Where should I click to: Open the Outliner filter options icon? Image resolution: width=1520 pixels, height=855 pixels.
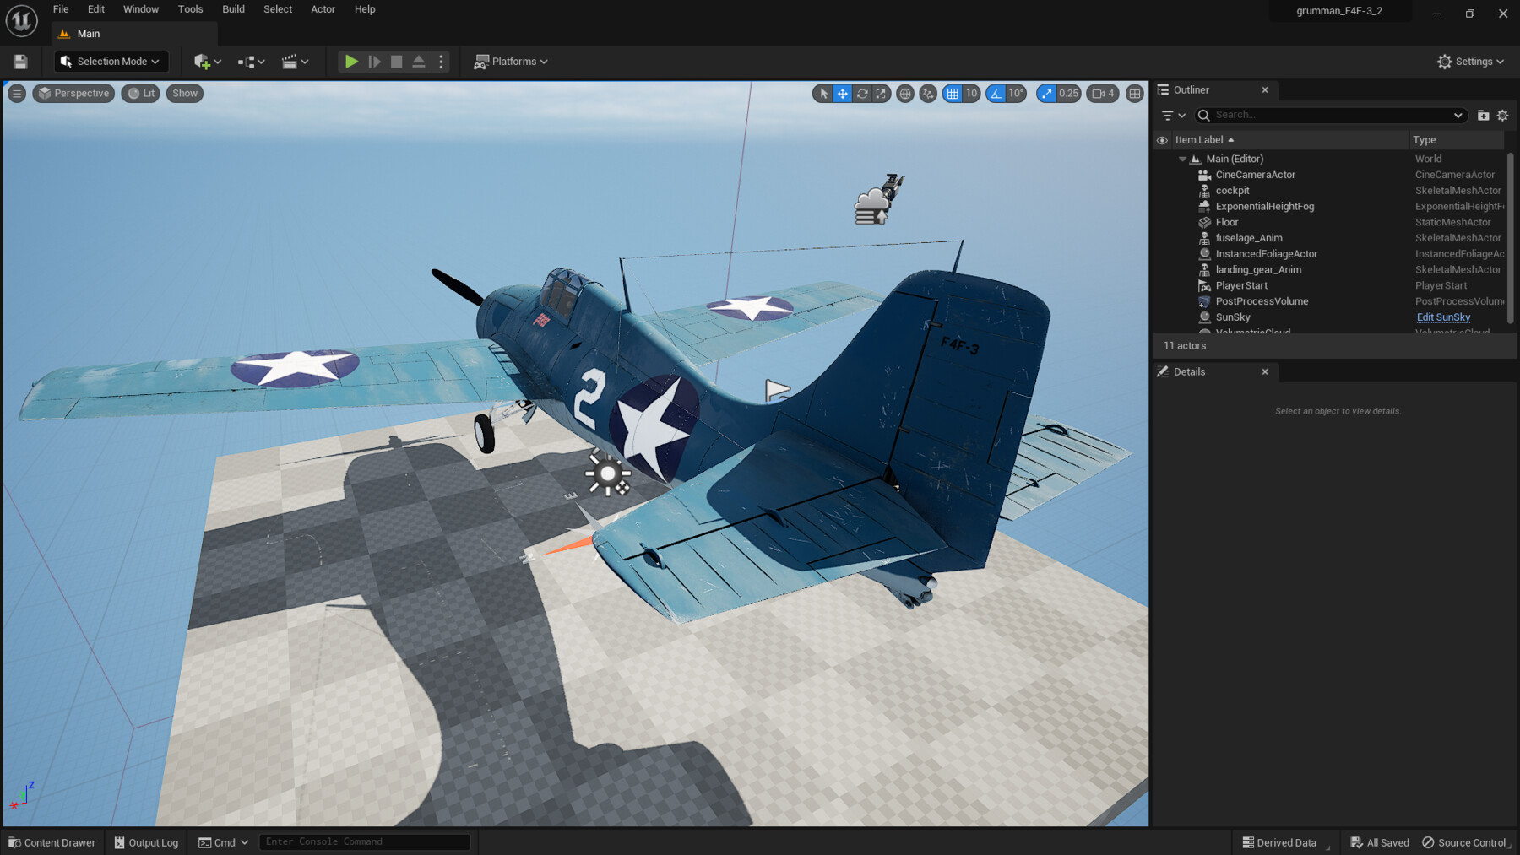click(1173, 116)
